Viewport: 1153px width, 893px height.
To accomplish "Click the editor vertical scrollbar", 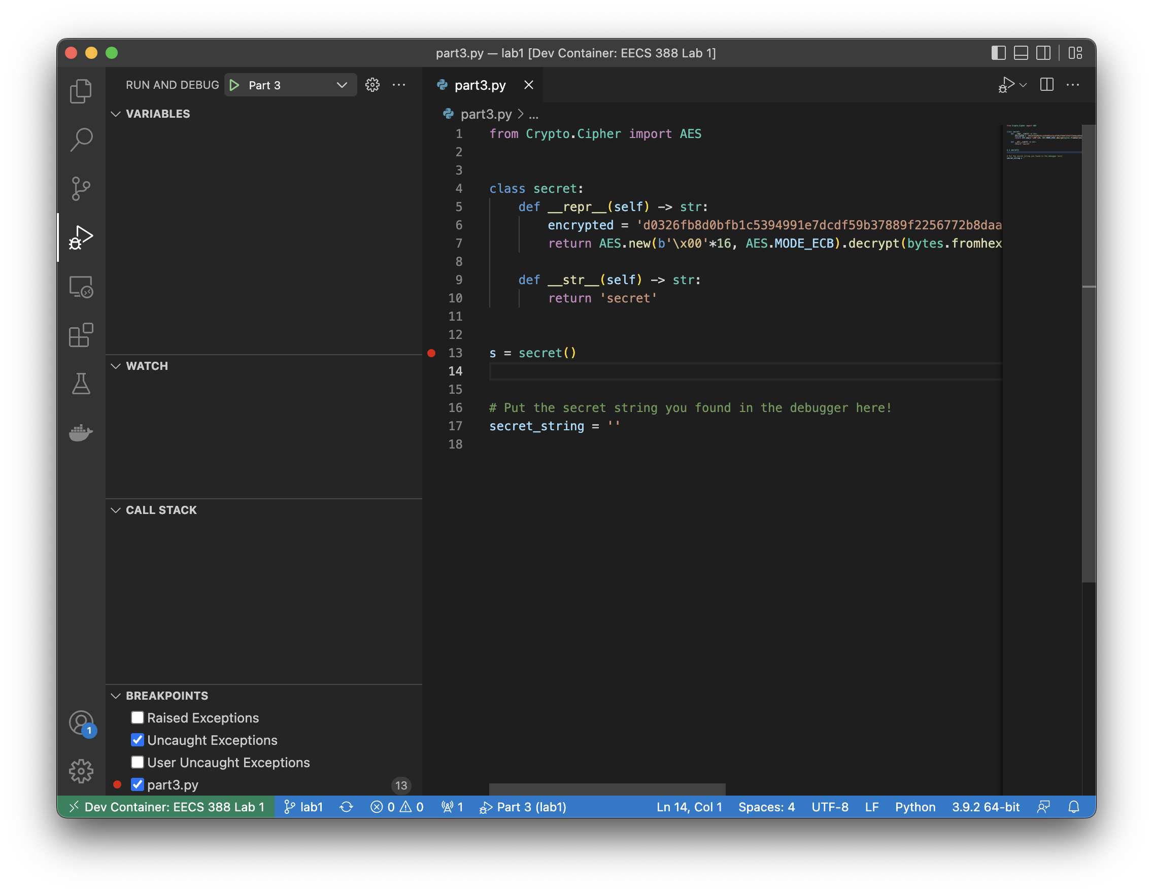I will 1089,354.
